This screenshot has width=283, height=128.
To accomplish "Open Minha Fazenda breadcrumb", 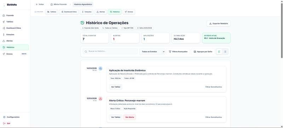I will [x=58, y=4].
